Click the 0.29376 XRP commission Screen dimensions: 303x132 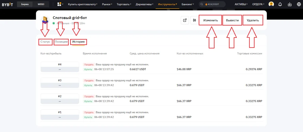[x=254, y=69]
